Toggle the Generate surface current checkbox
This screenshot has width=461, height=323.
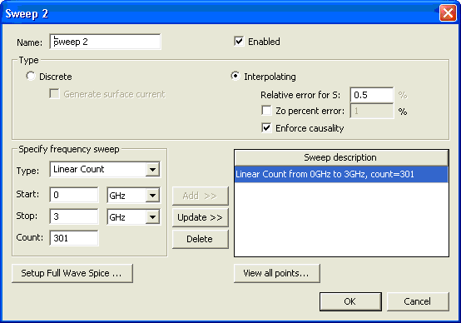pos(54,94)
